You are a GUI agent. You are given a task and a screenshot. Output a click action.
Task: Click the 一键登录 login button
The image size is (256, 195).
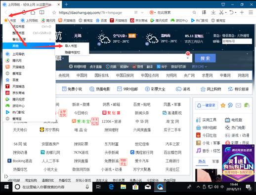[207, 105]
